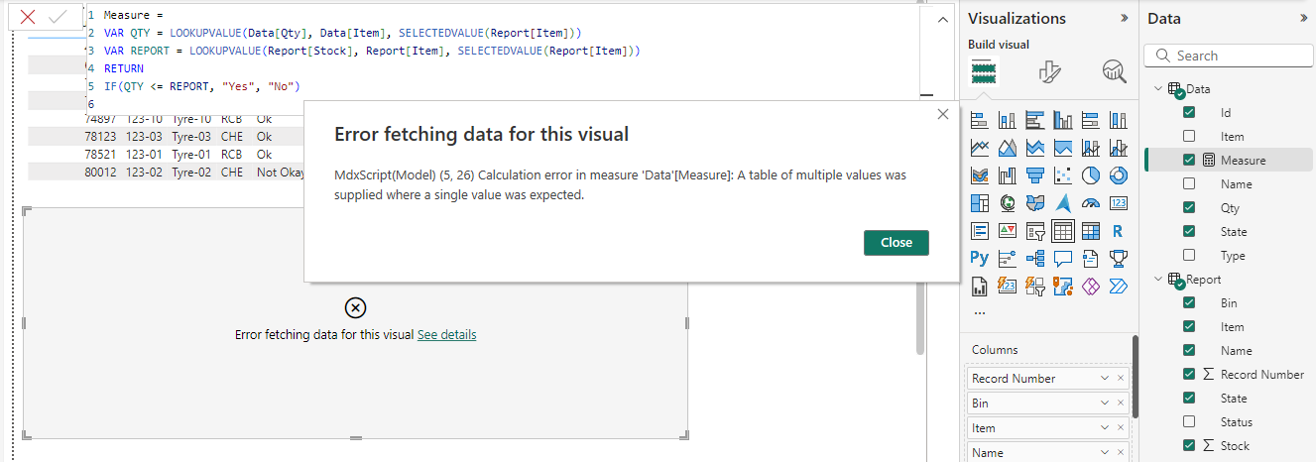Screen dimensions: 1316x462
Task: Choose the Gauge visual
Action: [1091, 203]
